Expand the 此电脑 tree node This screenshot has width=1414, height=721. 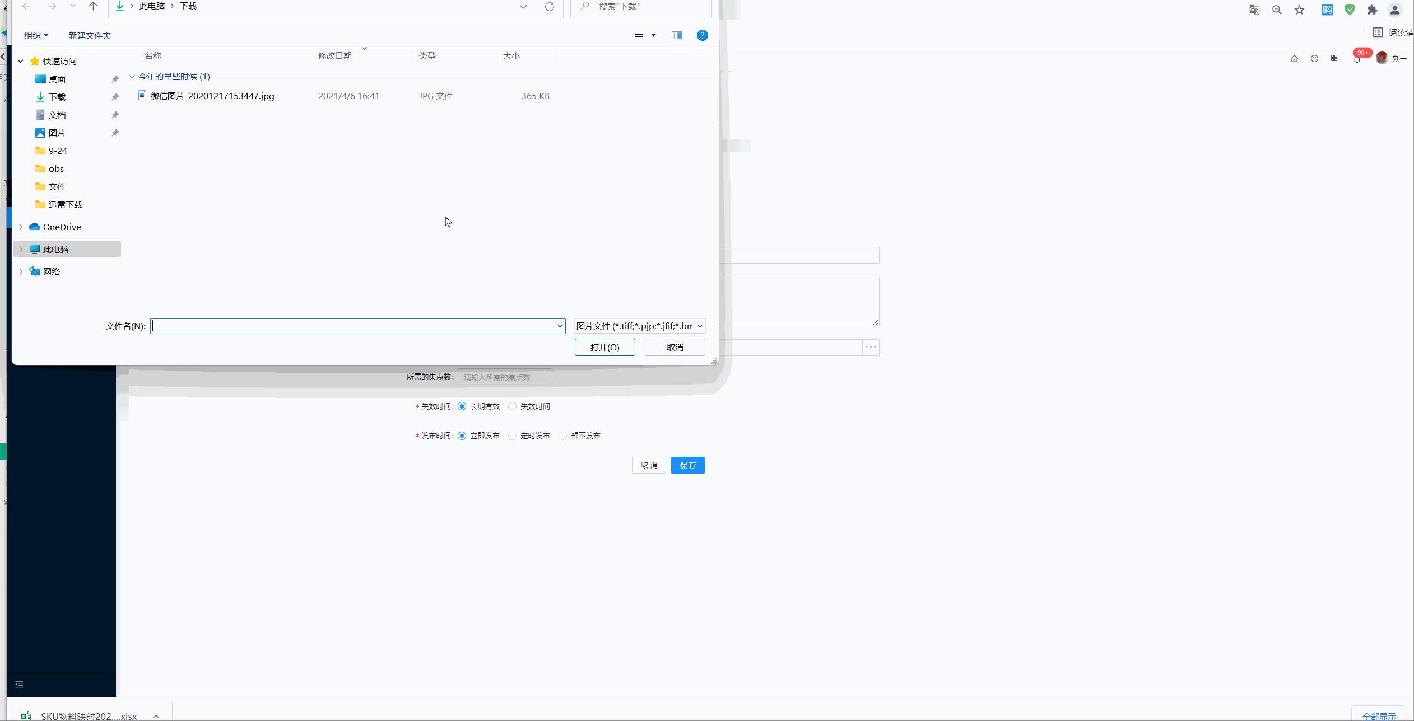click(x=21, y=249)
